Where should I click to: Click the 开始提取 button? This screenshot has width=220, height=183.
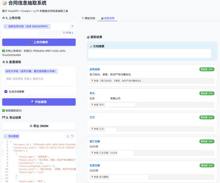(x=39, y=102)
